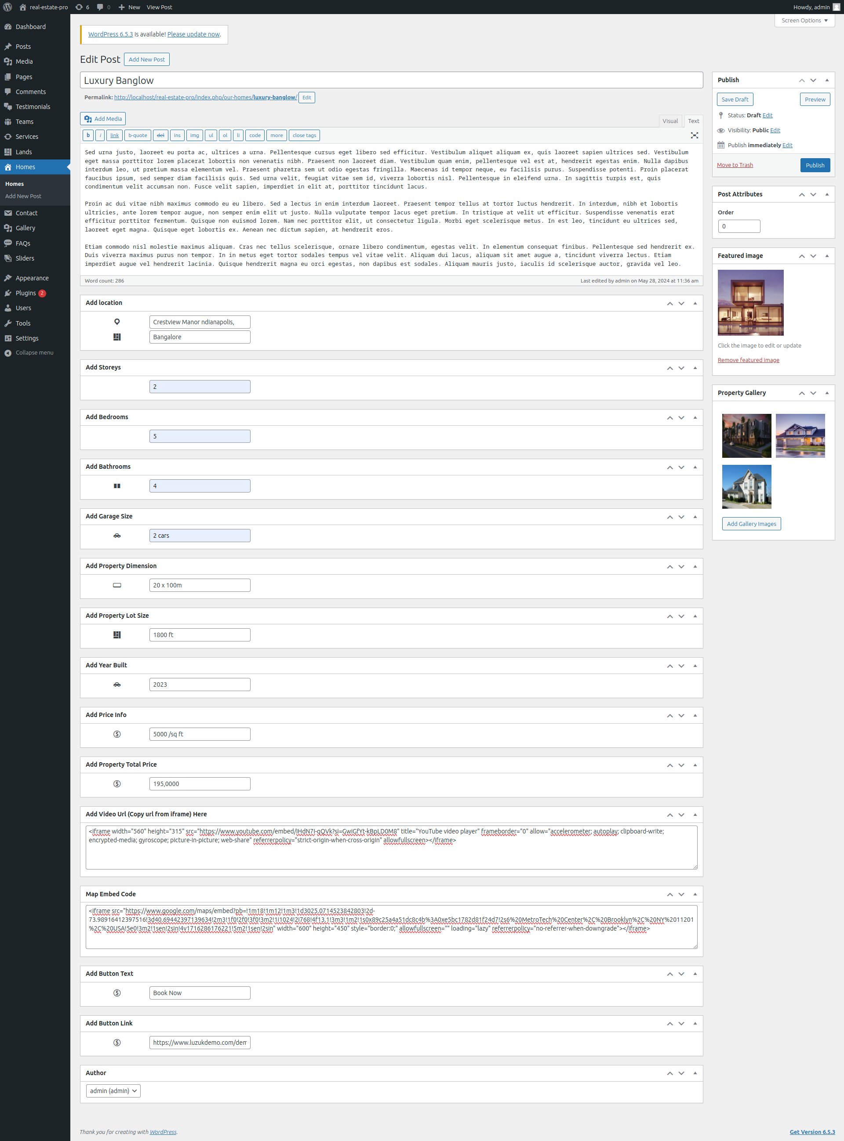Click Add Gallery Images button
The height and width of the screenshot is (1141, 844).
pyautogui.click(x=751, y=524)
